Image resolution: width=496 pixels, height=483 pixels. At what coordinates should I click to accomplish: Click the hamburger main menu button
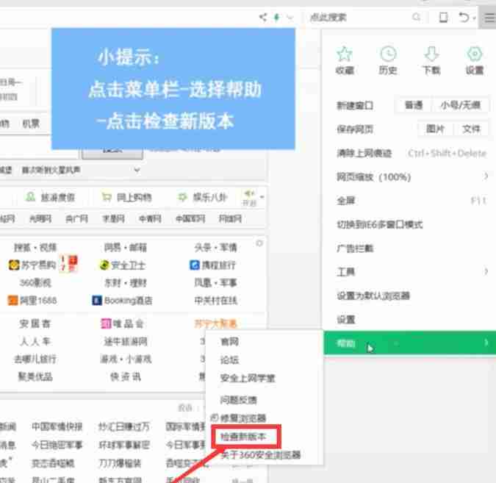[489, 18]
